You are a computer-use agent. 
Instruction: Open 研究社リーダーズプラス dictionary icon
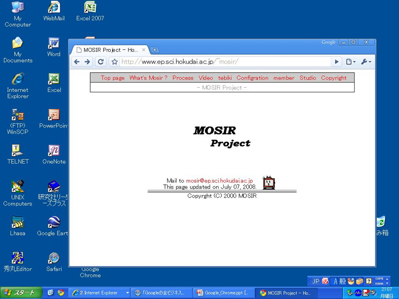[x=54, y=193]
